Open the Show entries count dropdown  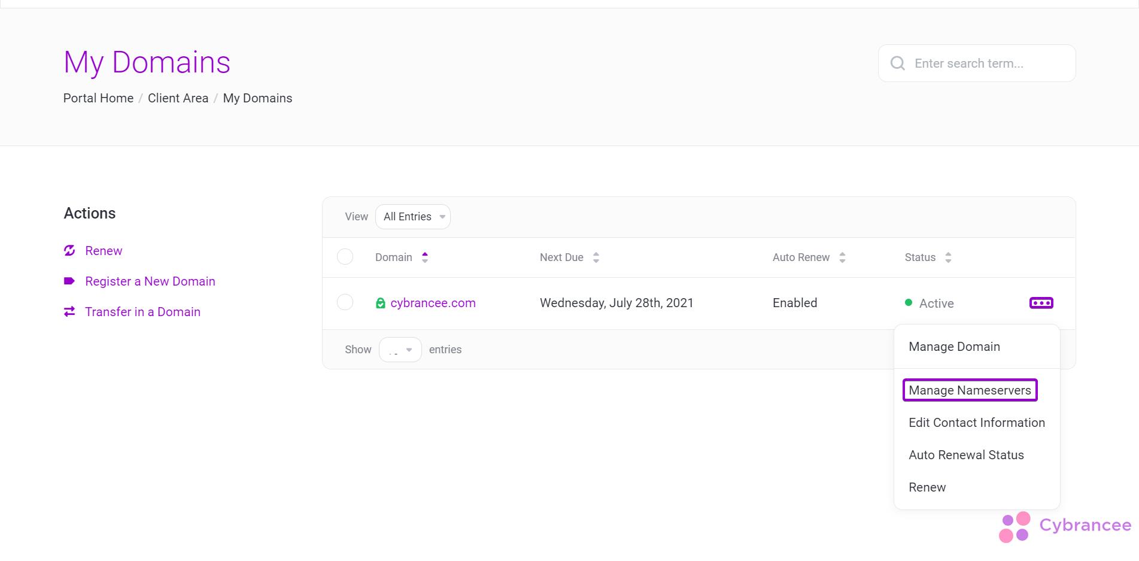[x=400, y=350]
